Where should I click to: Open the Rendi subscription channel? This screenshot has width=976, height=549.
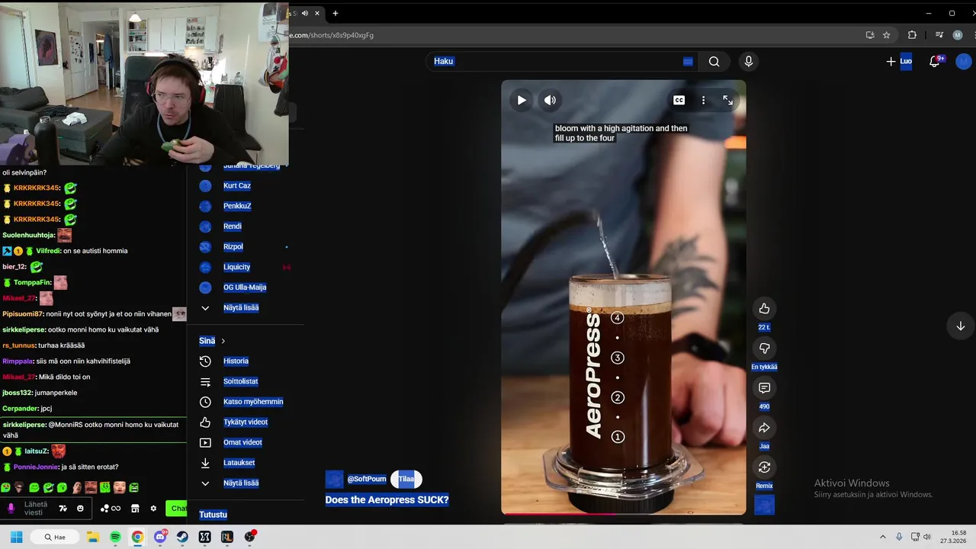click(x=233, y=226)
